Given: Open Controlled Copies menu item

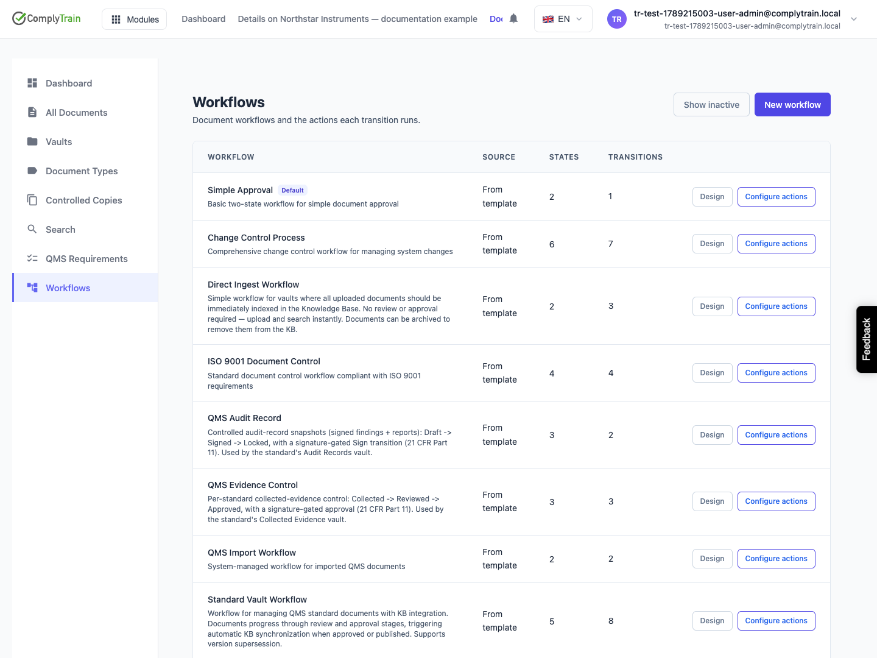Looking at the screenshot, I should point(85,200).
